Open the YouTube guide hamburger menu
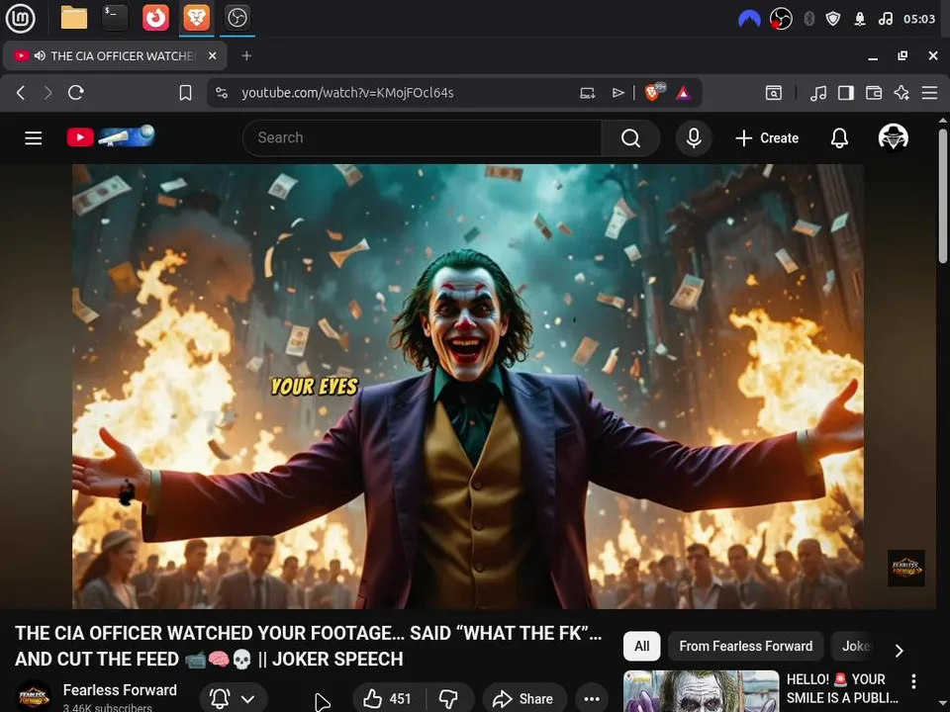 pyautogui.click(x=34, y=138)
